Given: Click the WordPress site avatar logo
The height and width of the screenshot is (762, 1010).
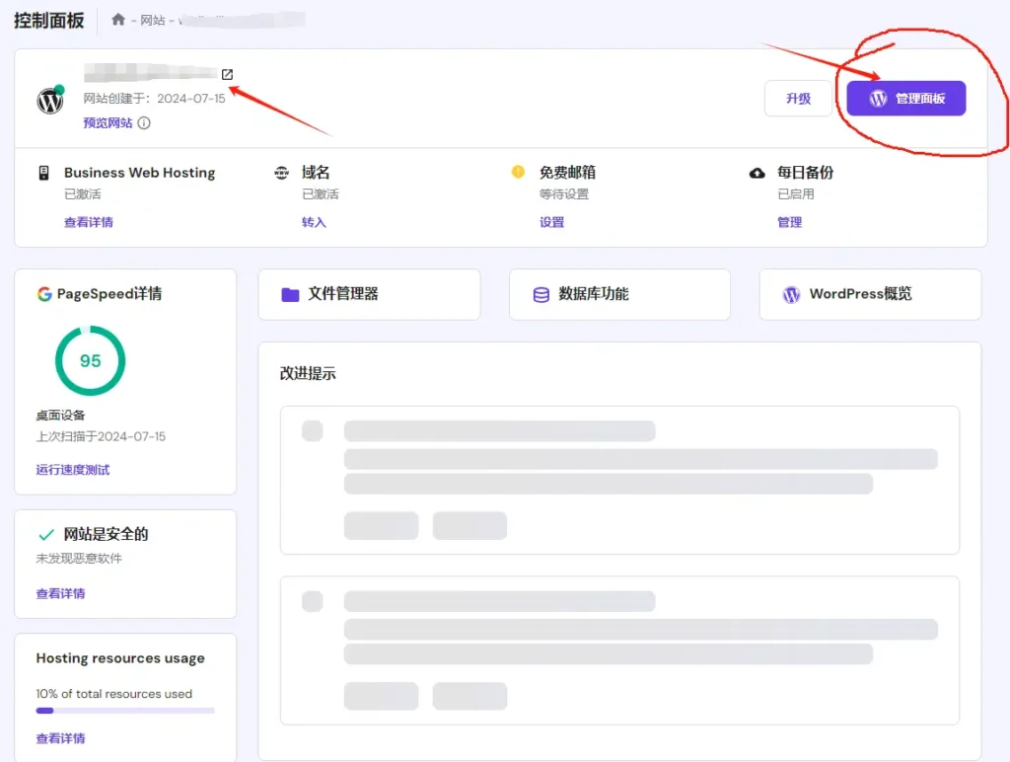Looking at the screenshot, I should tap(49, 102).
